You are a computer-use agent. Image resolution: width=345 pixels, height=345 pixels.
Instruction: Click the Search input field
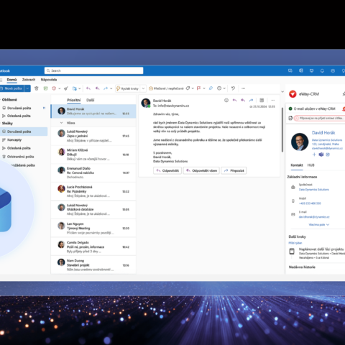point(94,70)
